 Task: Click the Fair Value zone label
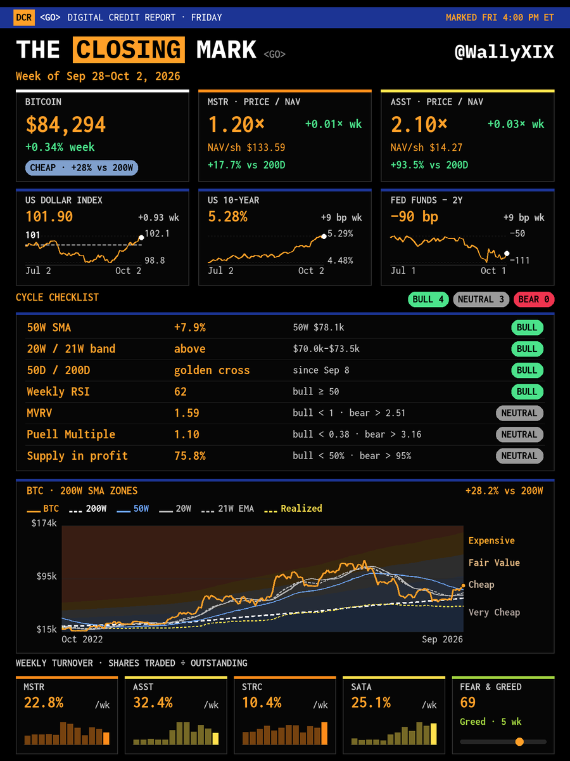[x=494, y=563]
